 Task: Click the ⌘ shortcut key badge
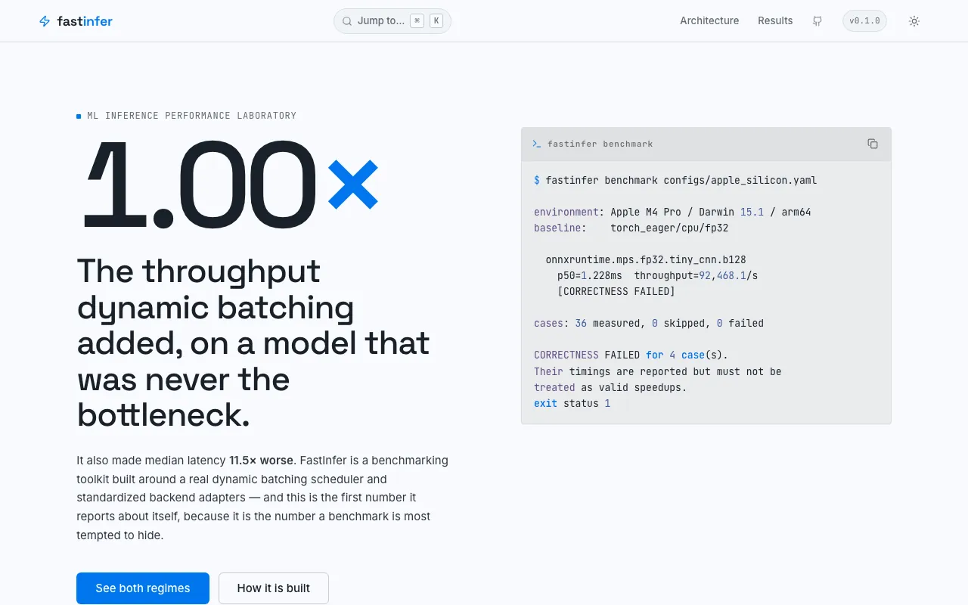pyautogui.click(x=417, y=21)
